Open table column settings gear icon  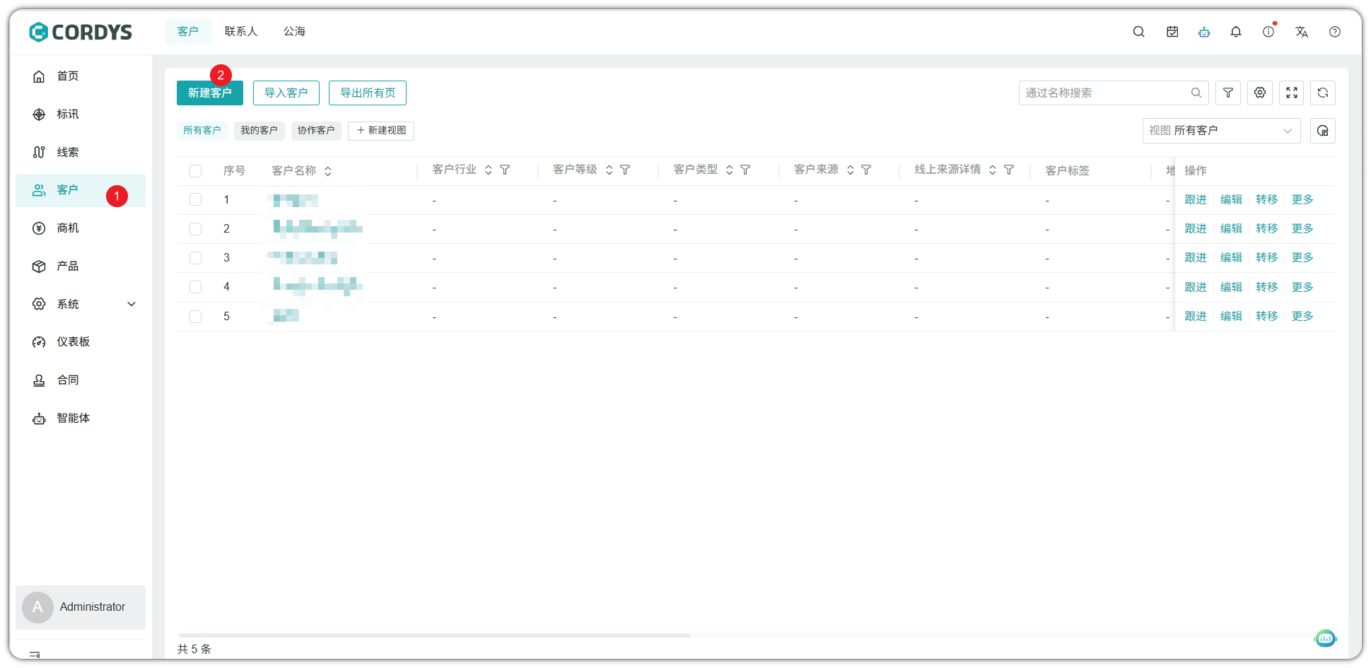tap(1260, 93)
